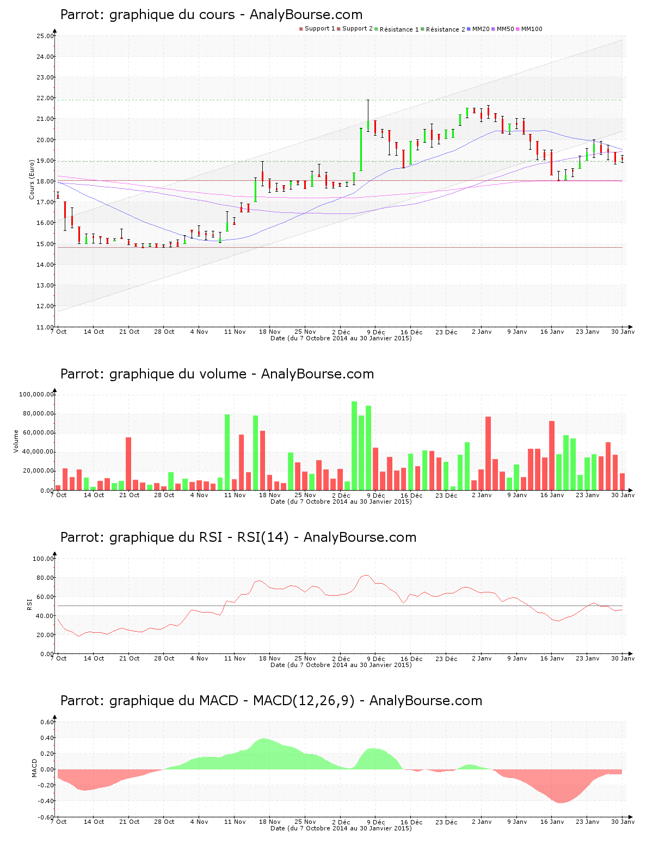The height and width of the screenshot is (844, 653).
Task: Click '16 Janv' on the MACD chart axis
Action: point(552,822)
